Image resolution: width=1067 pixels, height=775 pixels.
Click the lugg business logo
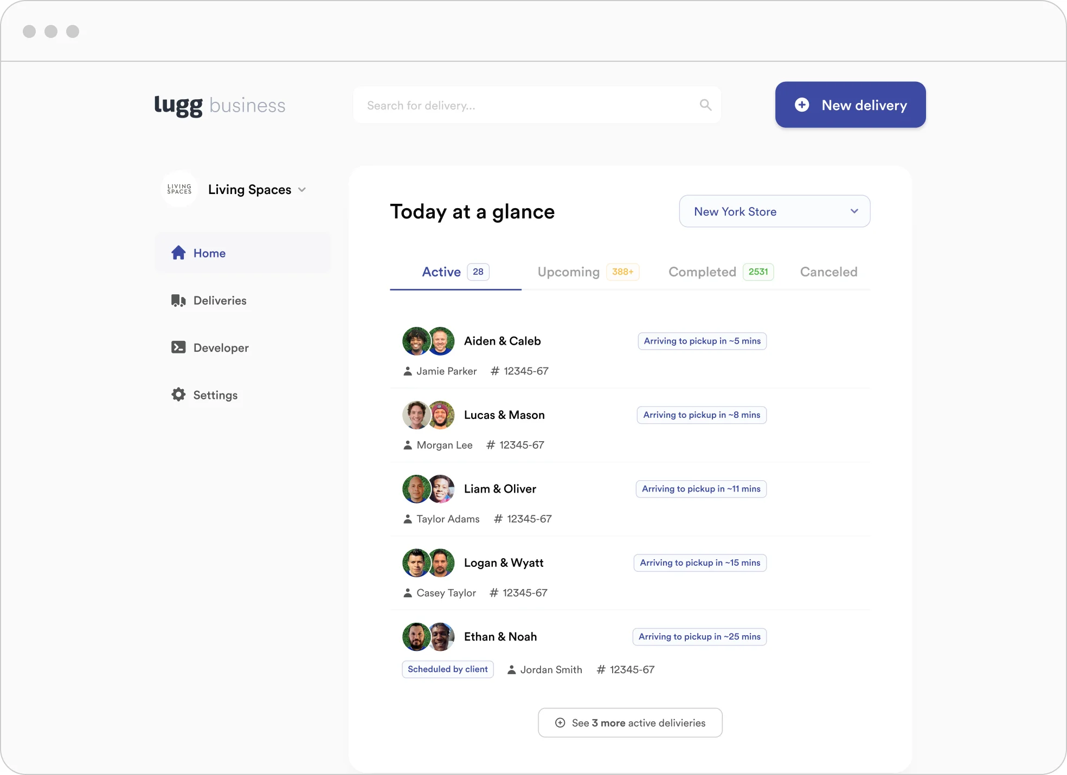pyautogui.click(x=220, y=105)
